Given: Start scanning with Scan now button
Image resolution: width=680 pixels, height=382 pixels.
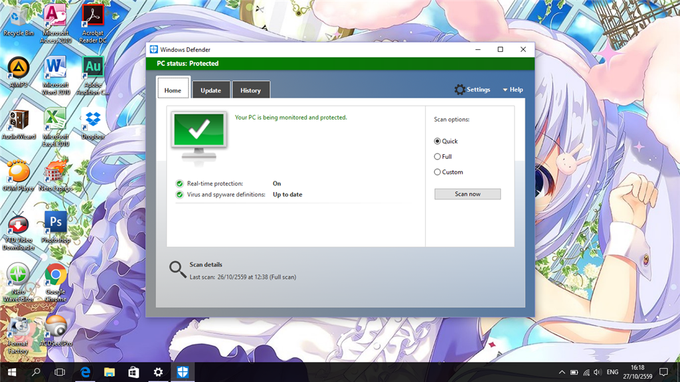Looking at the screenshot, I should (x=467, y=194).
